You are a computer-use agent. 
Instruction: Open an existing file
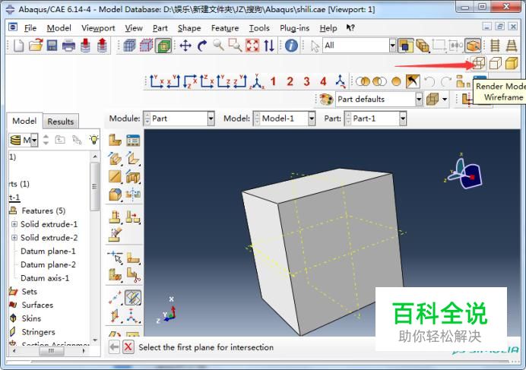(36, 46)
